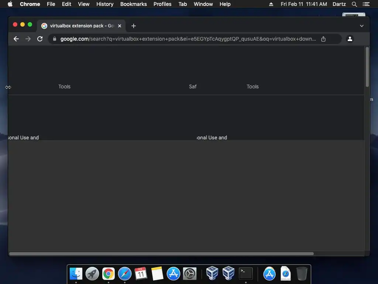Open the Edit menu
This screenshot has width=378, height=284.
(x=66, y=4)
